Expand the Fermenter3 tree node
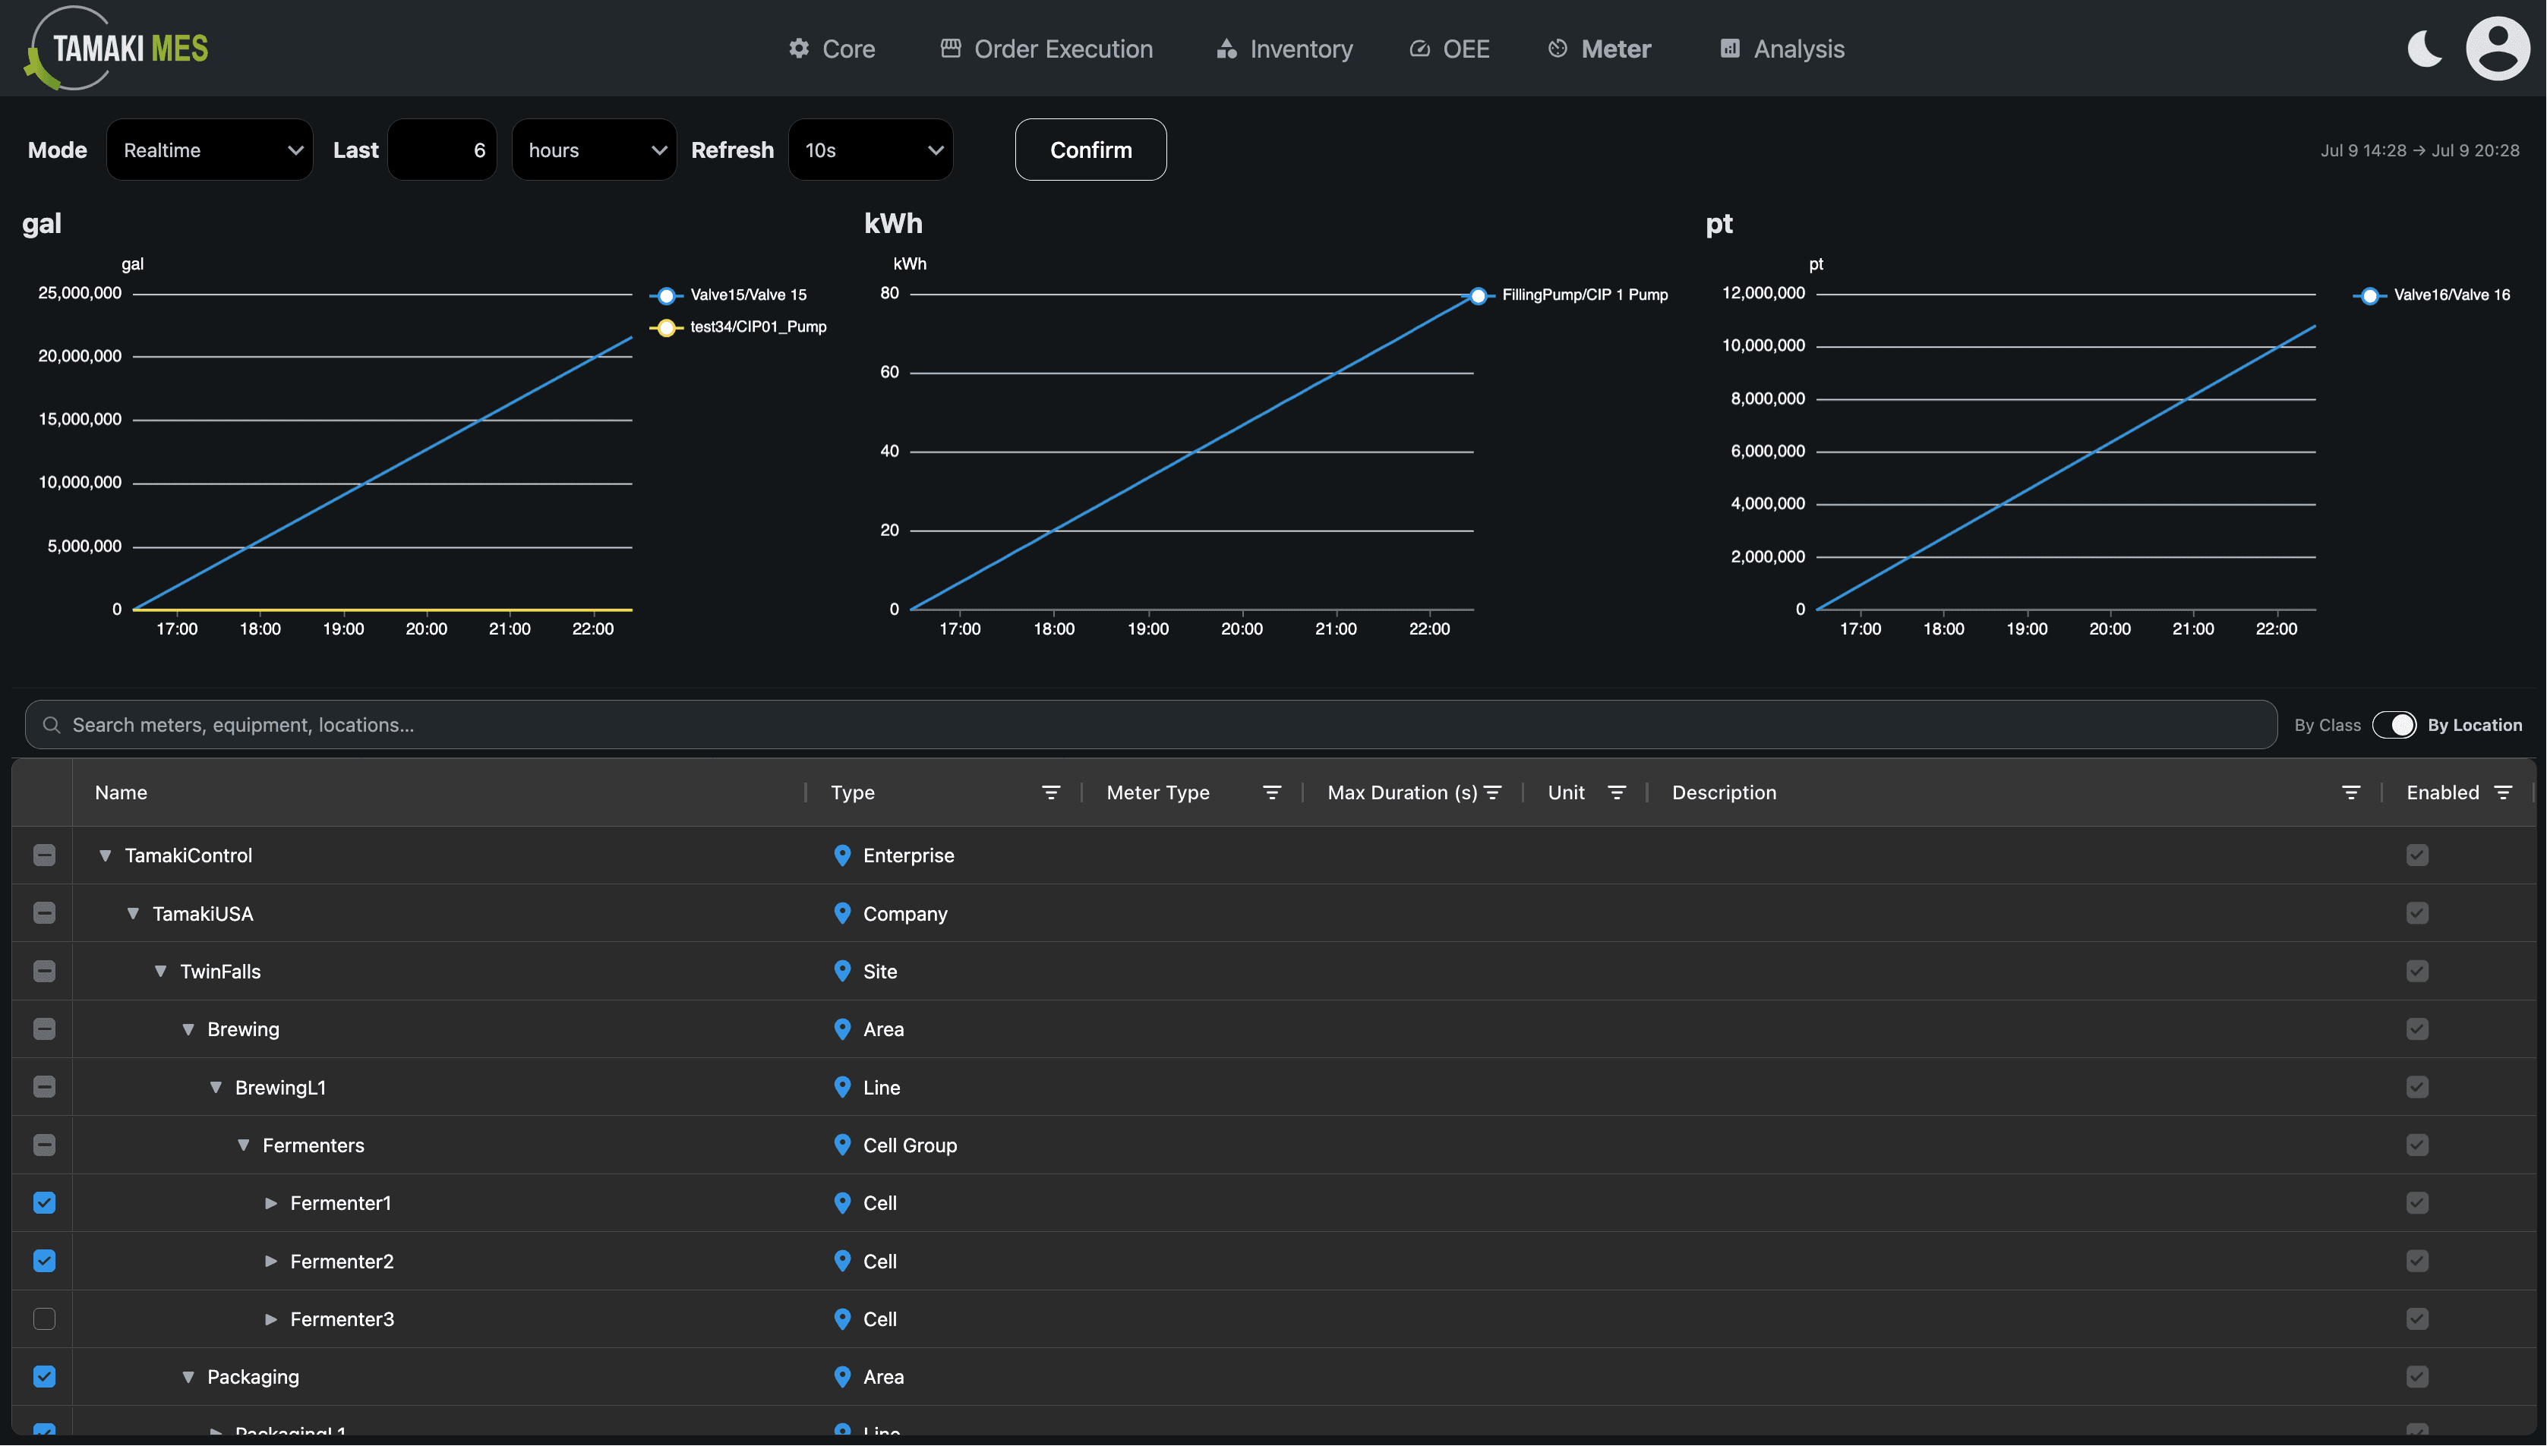This screenshot has height=1446, width=2547. pyautogui.click(x=270, y=1319)
